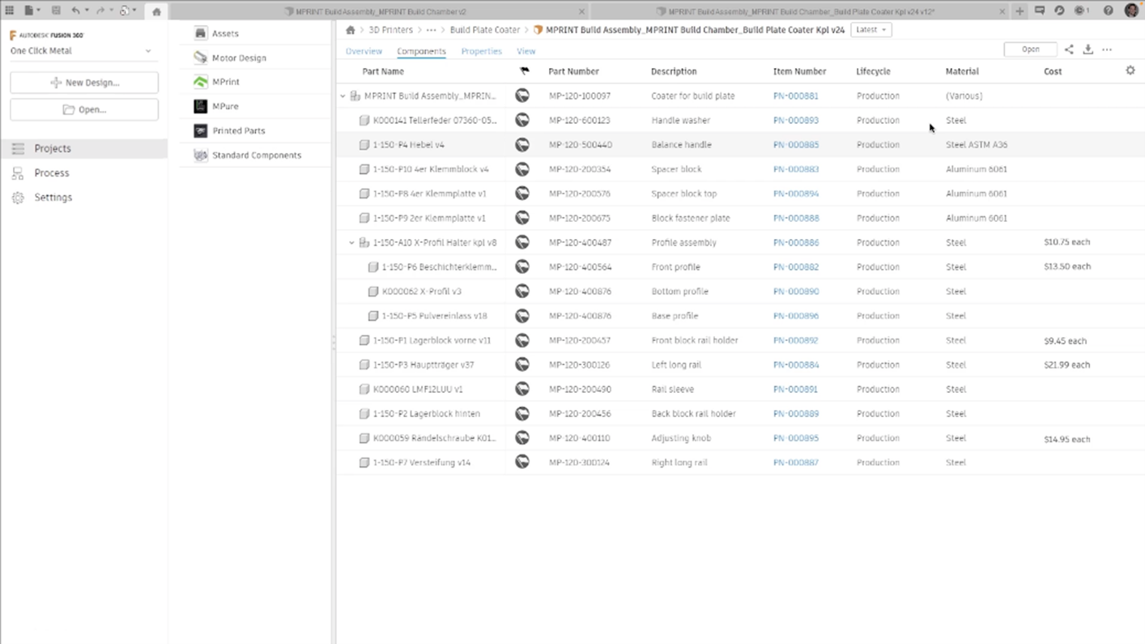The image size is (1145, 644).
Task: Open table column settings gear
Action: (1130, 70)
